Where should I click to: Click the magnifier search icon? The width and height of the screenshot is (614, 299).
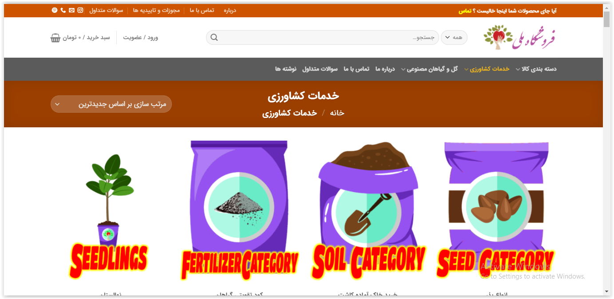pyautogui.click(x=214, y=38)
